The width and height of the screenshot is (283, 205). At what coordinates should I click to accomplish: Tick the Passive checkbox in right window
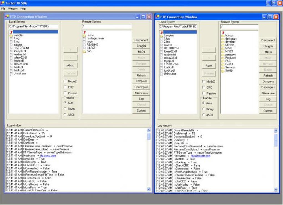click(204, 93)
